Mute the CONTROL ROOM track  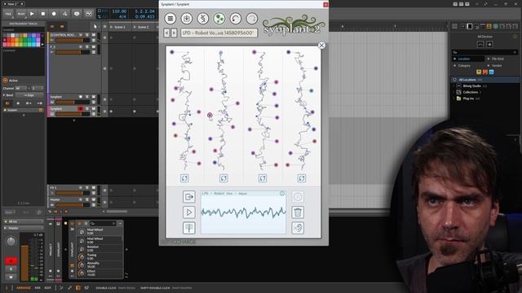coord(94,35)
